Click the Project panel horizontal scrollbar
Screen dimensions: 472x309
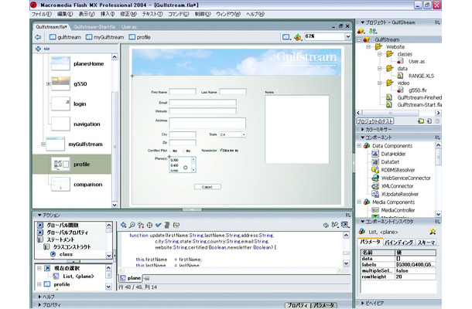[x=398, y=113]
